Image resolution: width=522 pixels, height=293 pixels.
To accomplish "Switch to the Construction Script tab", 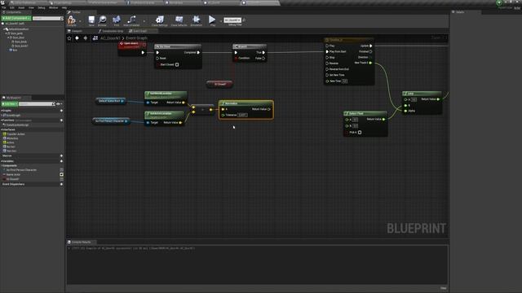I will tap(111, 31).
